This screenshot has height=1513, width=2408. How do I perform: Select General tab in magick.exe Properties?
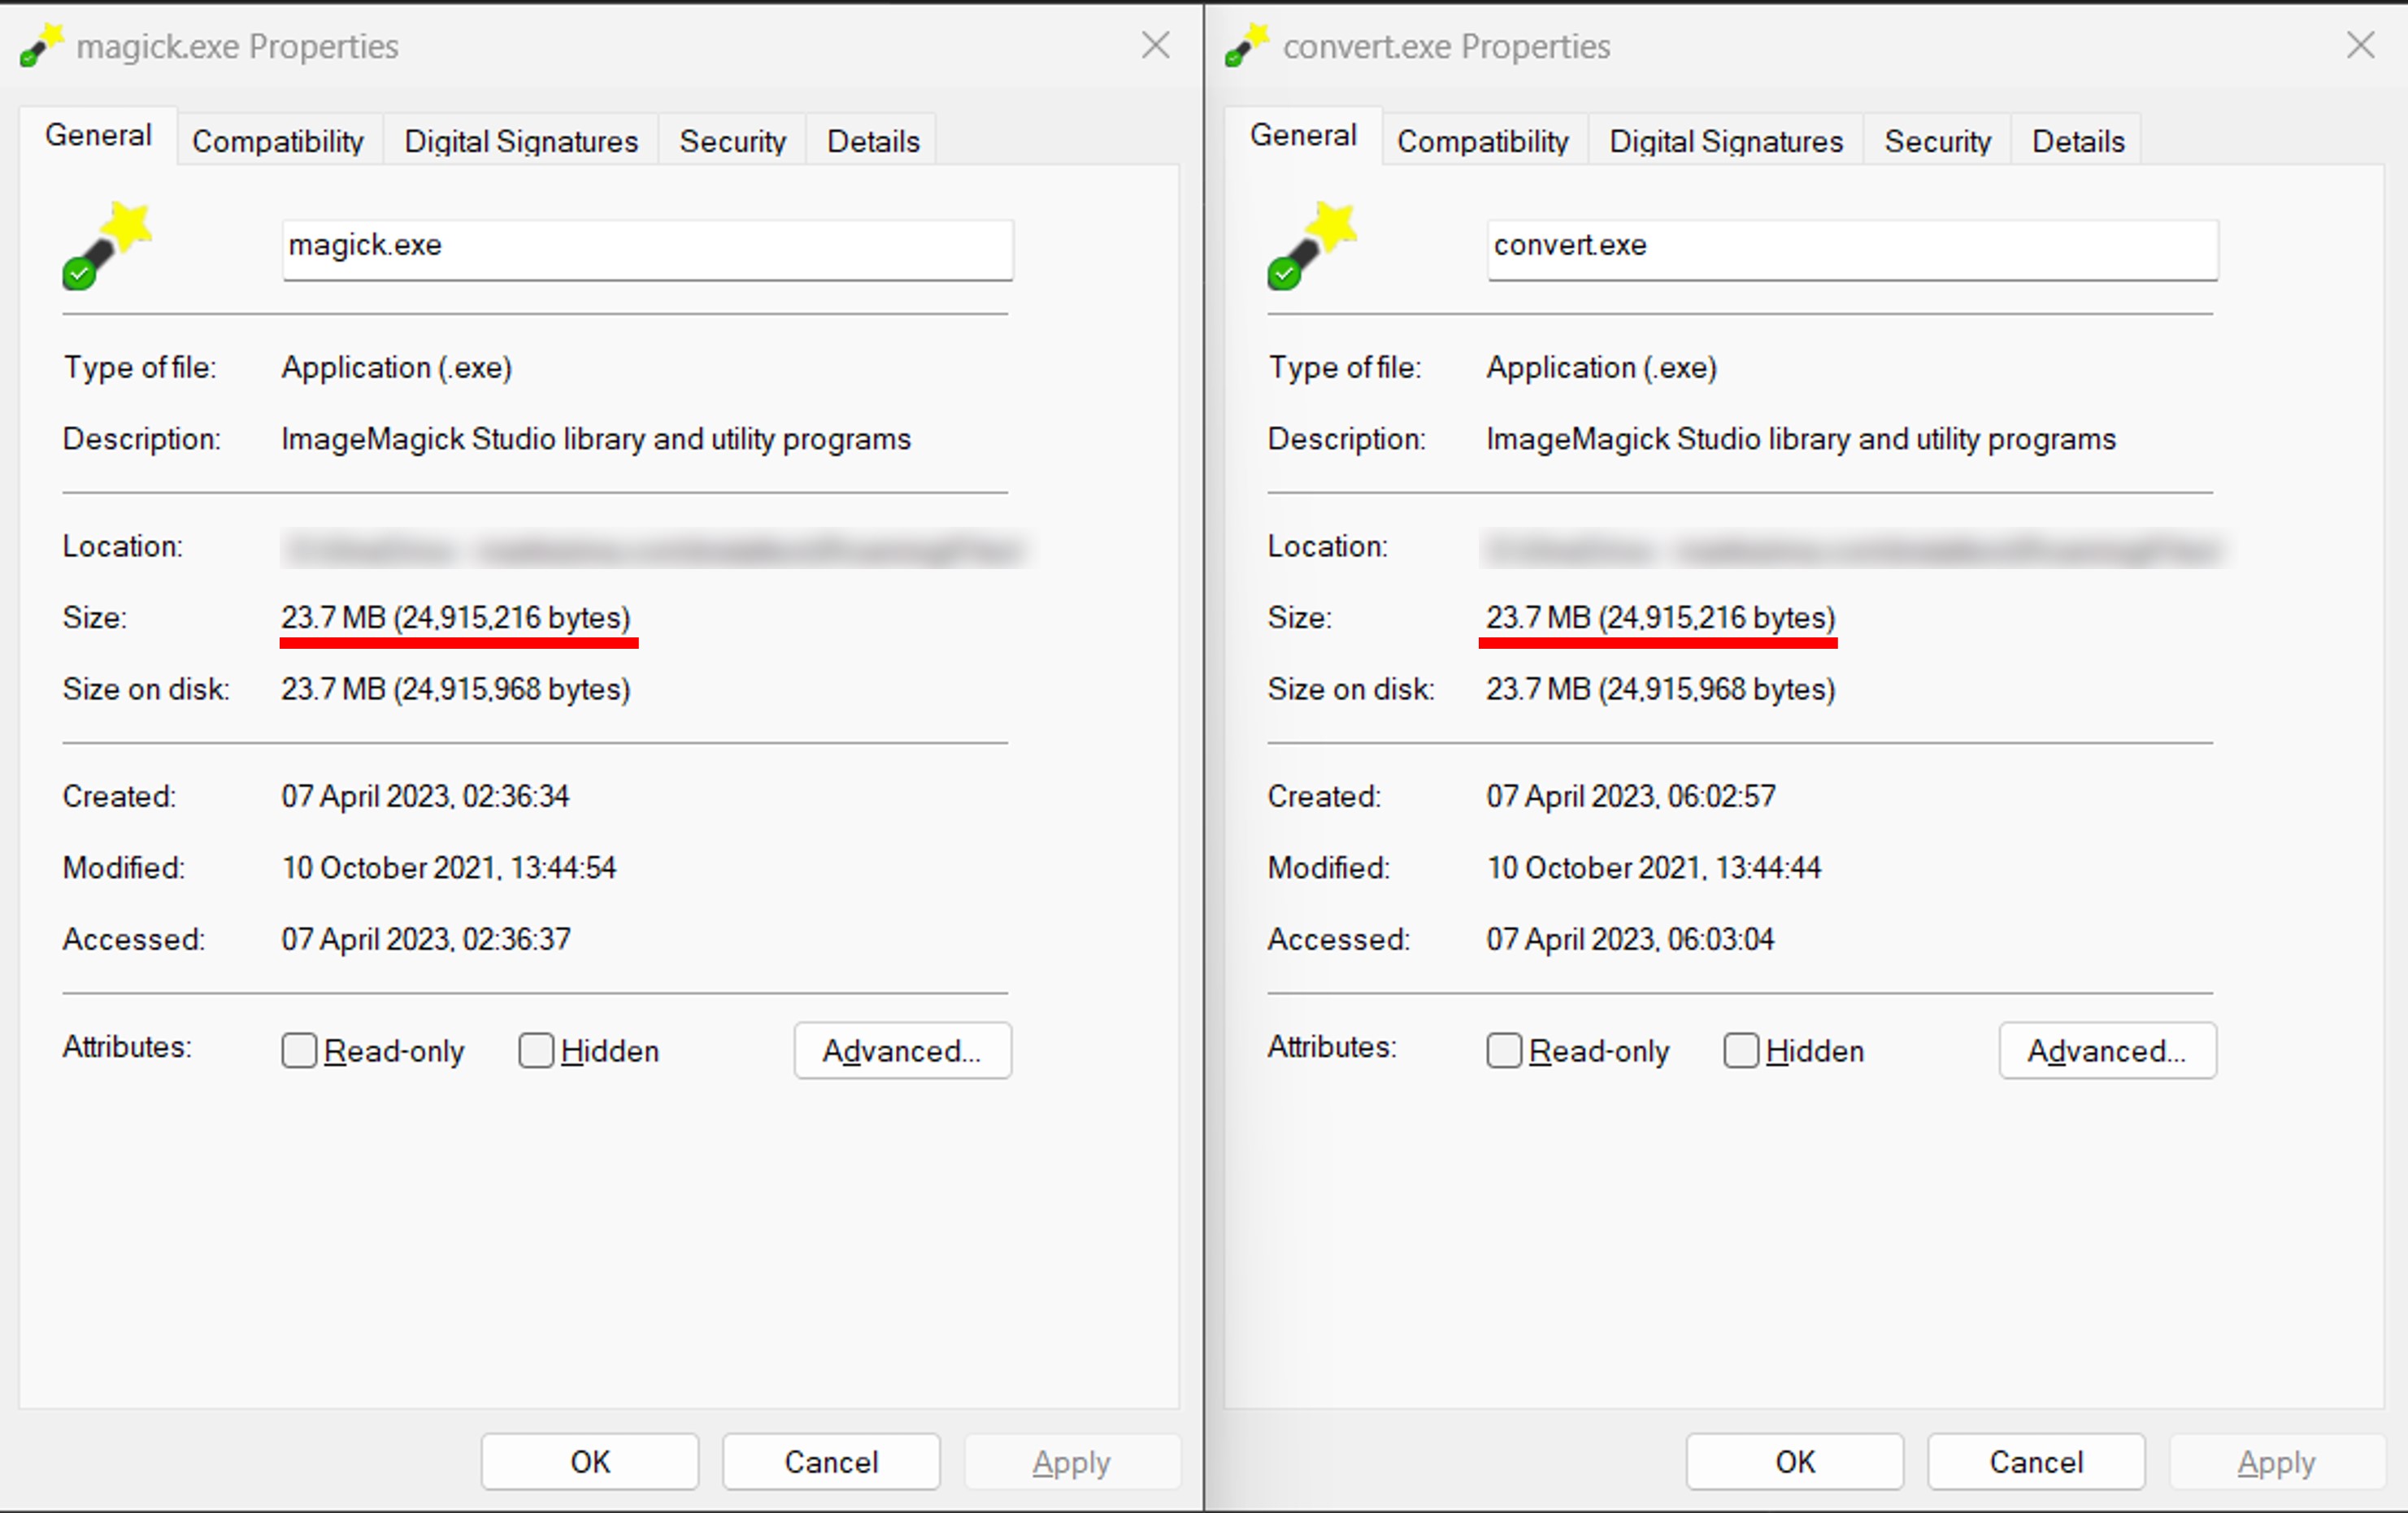click(x=98, y=136)
